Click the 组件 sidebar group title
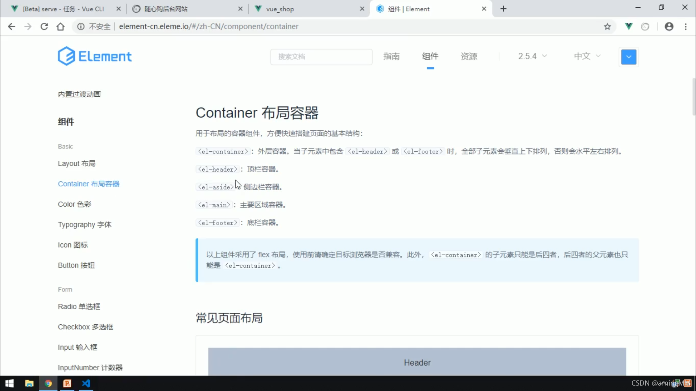This screenshot has width=696, height=391. pos(66,122)
